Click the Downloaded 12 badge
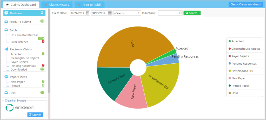This screenshot has width=266, height=120. coord(42,69)
